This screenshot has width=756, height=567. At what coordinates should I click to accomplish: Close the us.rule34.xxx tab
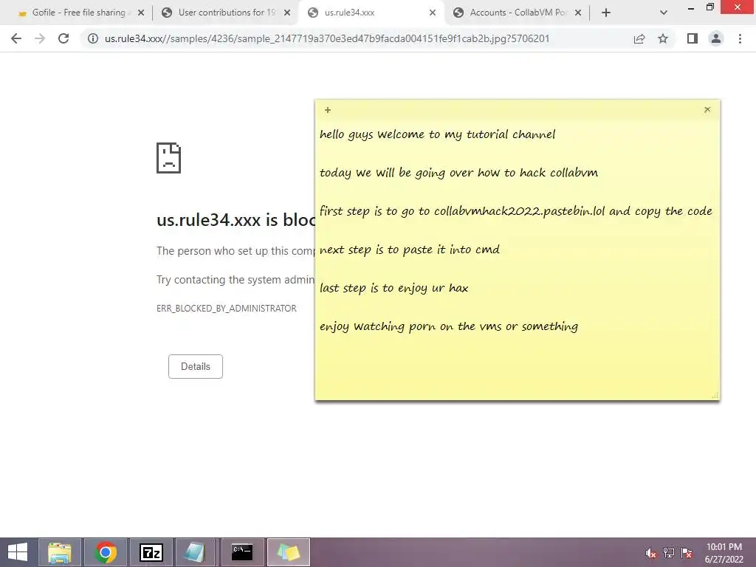[x=433, y=13]
